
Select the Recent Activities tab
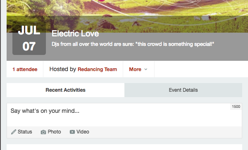[x=65, y=90]
